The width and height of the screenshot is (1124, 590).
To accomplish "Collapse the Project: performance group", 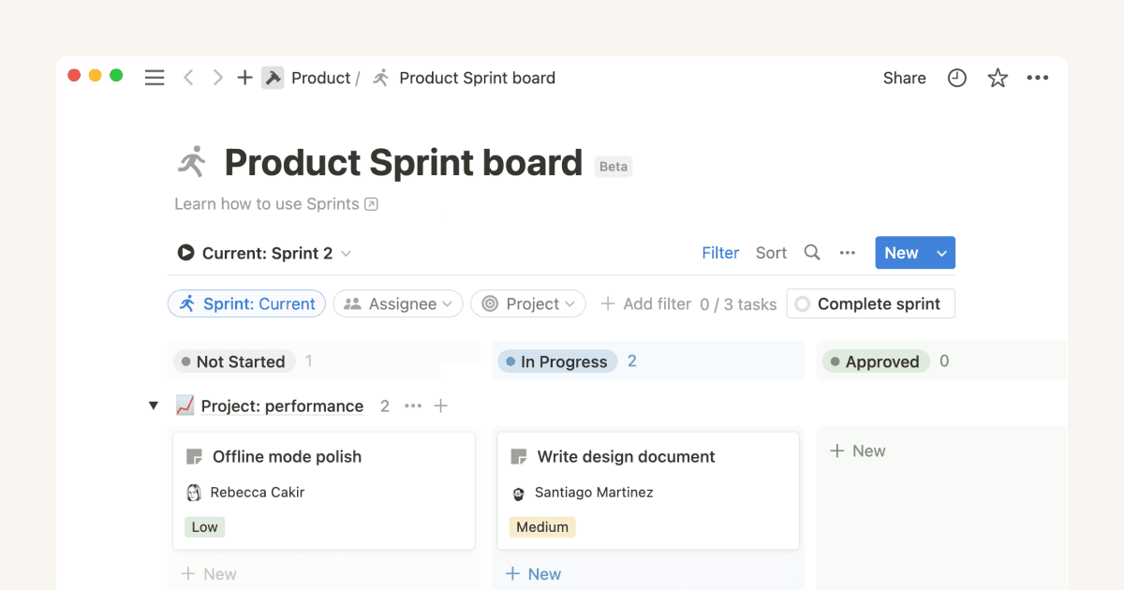I will click(x=153, y=406).
